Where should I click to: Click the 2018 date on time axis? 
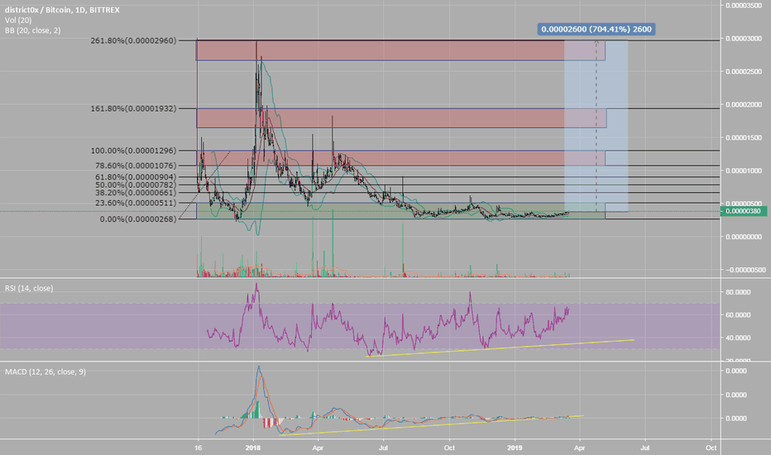(253, 448)
